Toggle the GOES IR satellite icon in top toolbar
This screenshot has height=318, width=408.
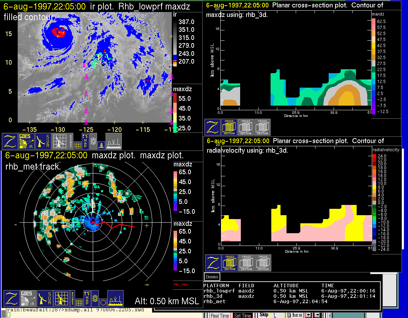[x=27, y=141]
